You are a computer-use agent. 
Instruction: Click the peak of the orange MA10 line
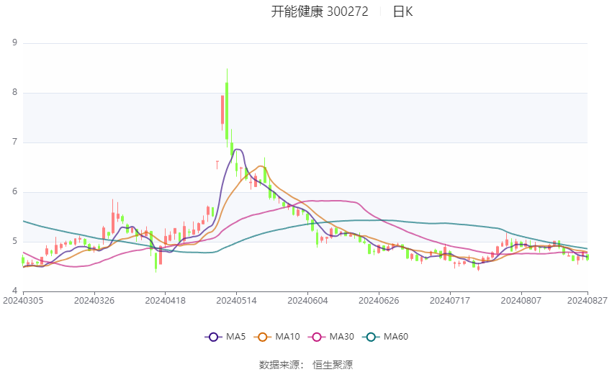click(x=261, y=166)
